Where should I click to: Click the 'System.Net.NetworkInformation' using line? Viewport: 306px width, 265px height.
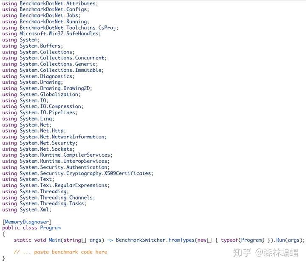[x=54, y=137]
